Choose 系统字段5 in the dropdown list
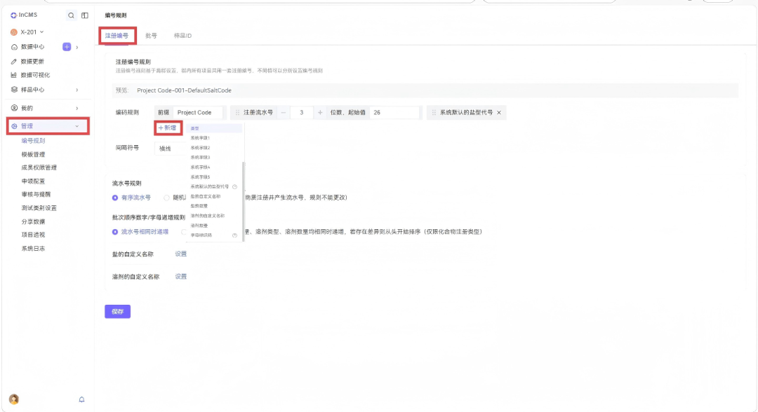Image resolution: width=758 pixels, height=412 pixels. click(x=214, y=177)
